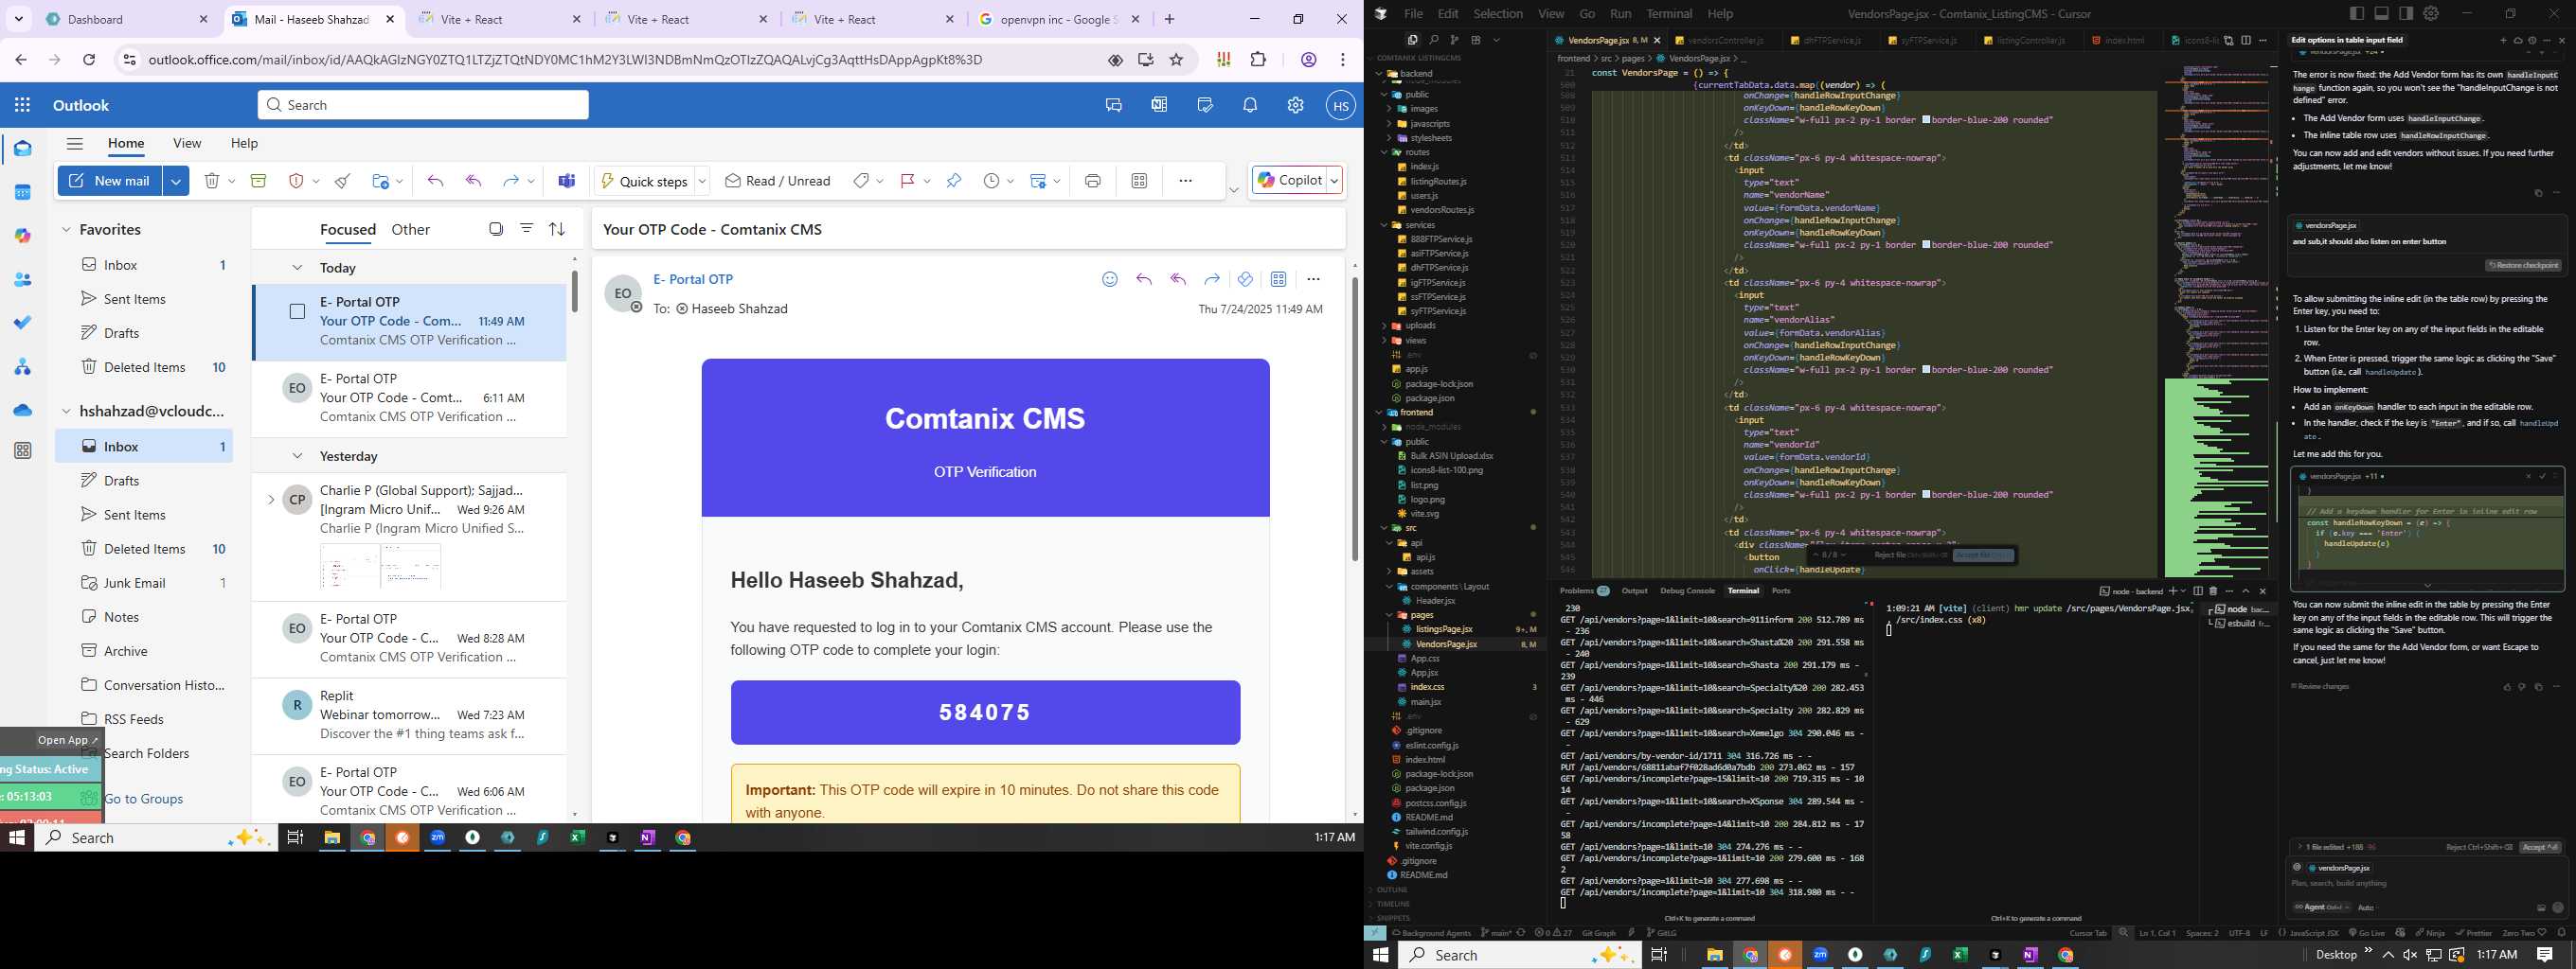Click the border-blue-200 color swatch on line 510
This screenshot has width=2576, height=969.
(1926, 120)
